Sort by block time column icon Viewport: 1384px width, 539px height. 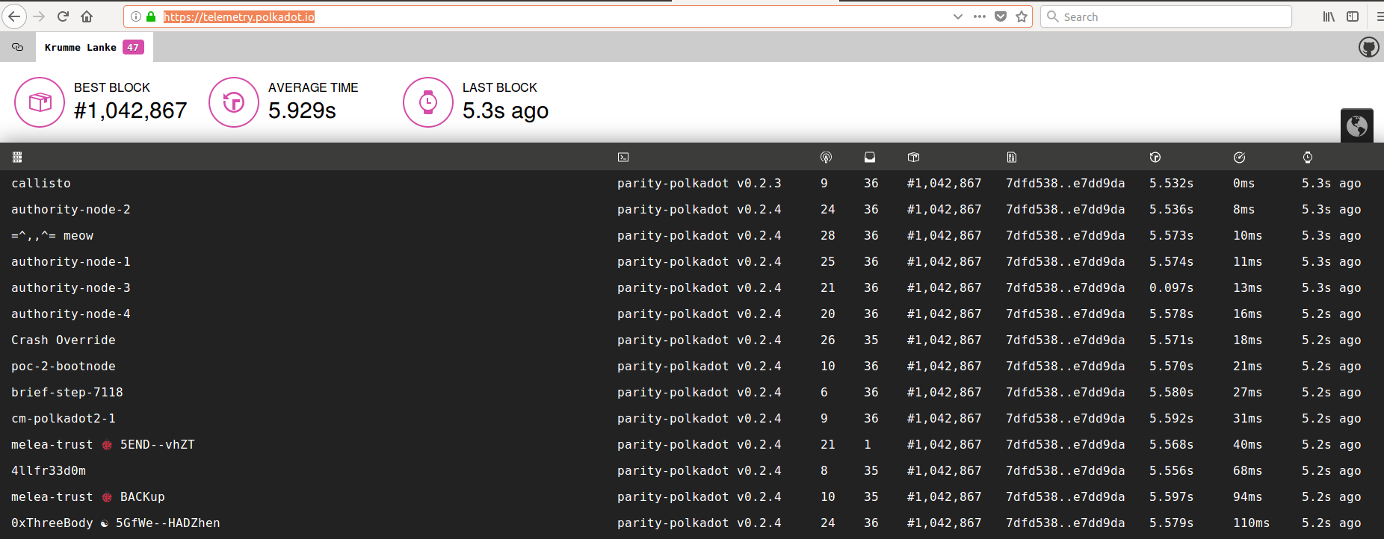coord(1155,157)
